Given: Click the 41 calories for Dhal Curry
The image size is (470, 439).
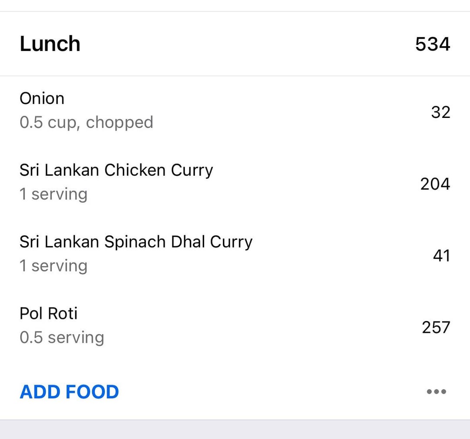Looking at the screenshot, I should click(x=442, y=255).
